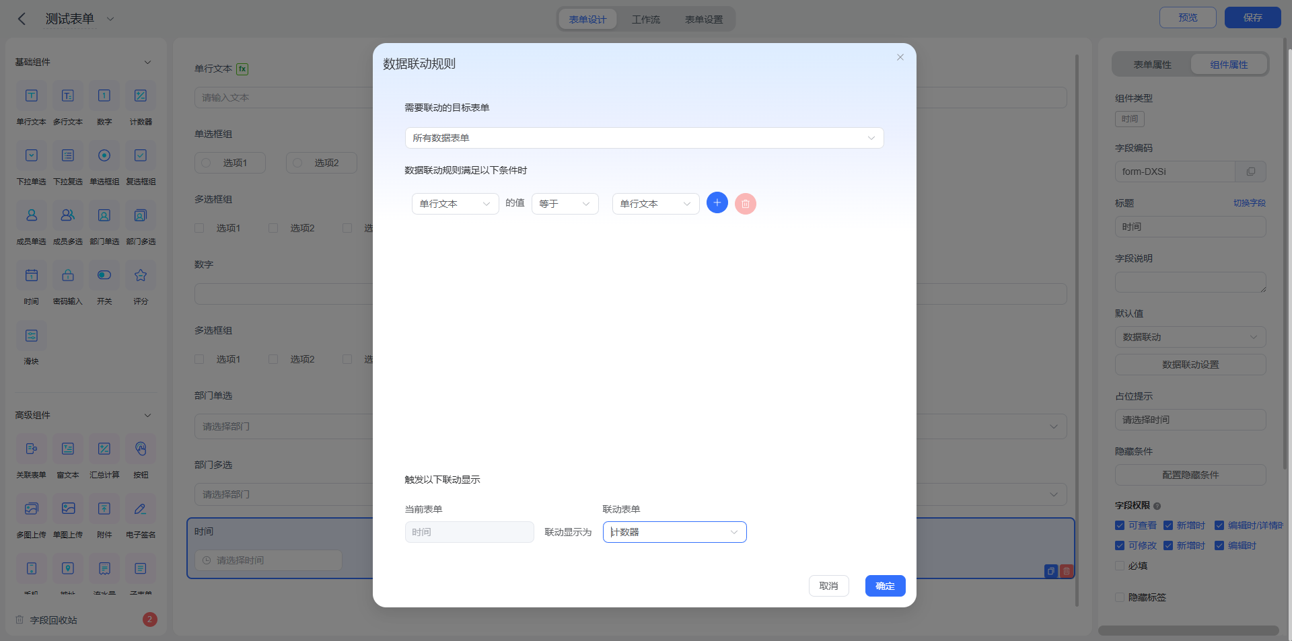Add a new condition with the blue plus button
1292x641 pixels.
(717, 202)
